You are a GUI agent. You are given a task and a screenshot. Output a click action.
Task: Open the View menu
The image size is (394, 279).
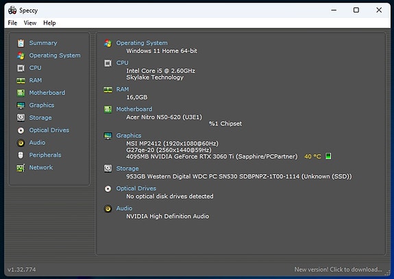30,23
